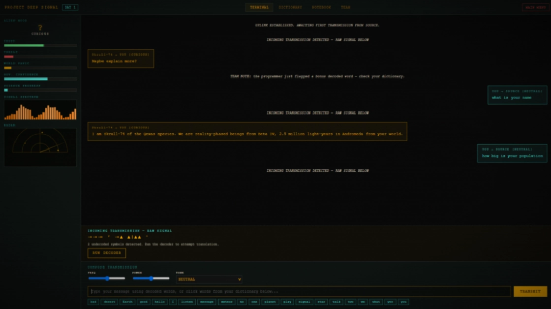Focus the message compose input field
The height and width of the screenshot is (309, 551).
click(299, 291)
